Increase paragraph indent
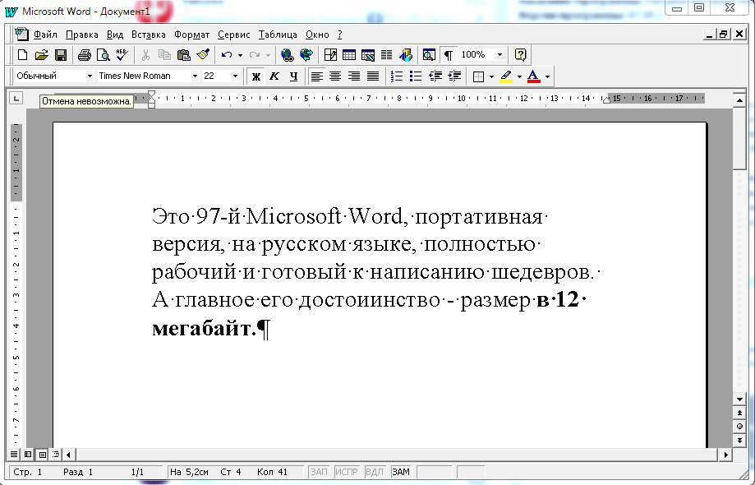This screenshot has height=485, width=755. point(454,76)
